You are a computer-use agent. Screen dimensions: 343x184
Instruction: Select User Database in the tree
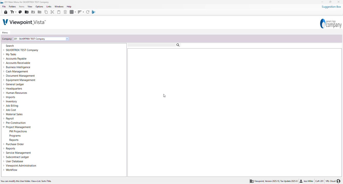tap(14, 162)
